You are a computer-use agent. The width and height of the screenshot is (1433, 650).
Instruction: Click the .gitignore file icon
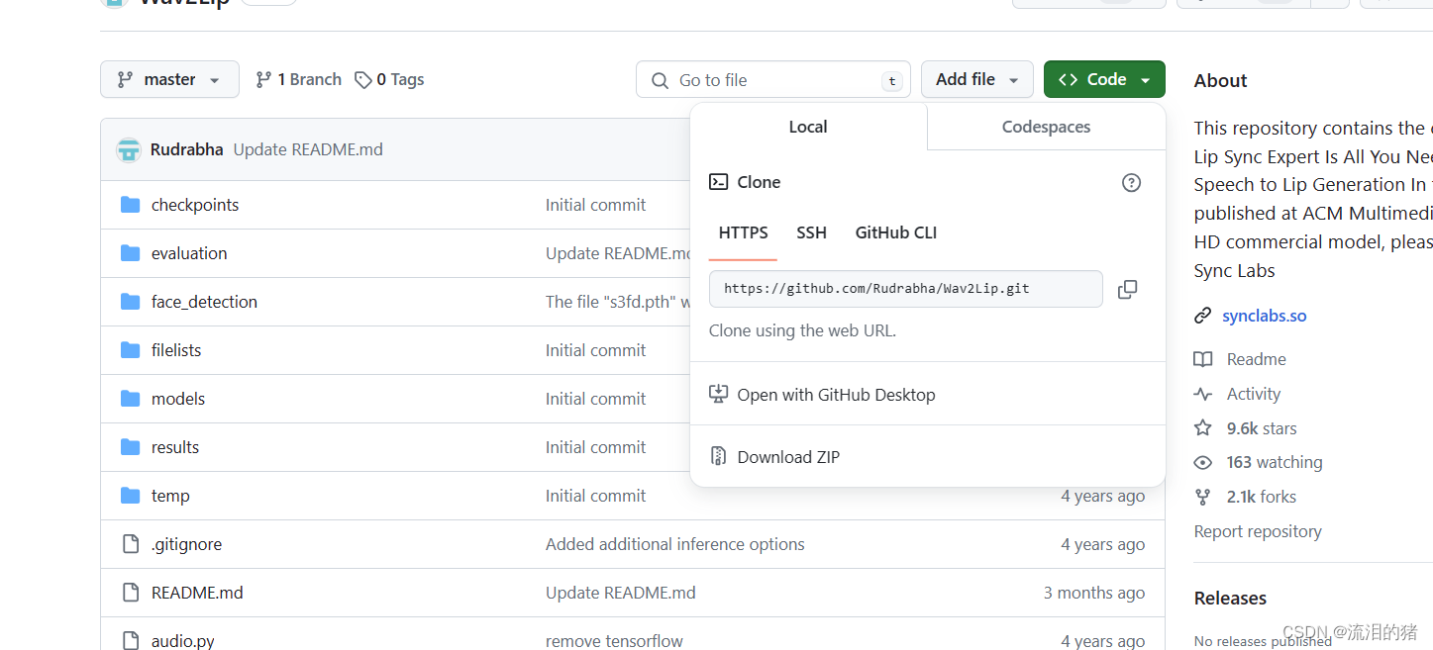point(130,544)
